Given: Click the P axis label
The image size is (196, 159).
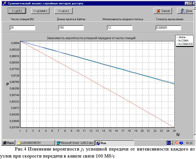Looking at the screenshot, I should [7, 84].
